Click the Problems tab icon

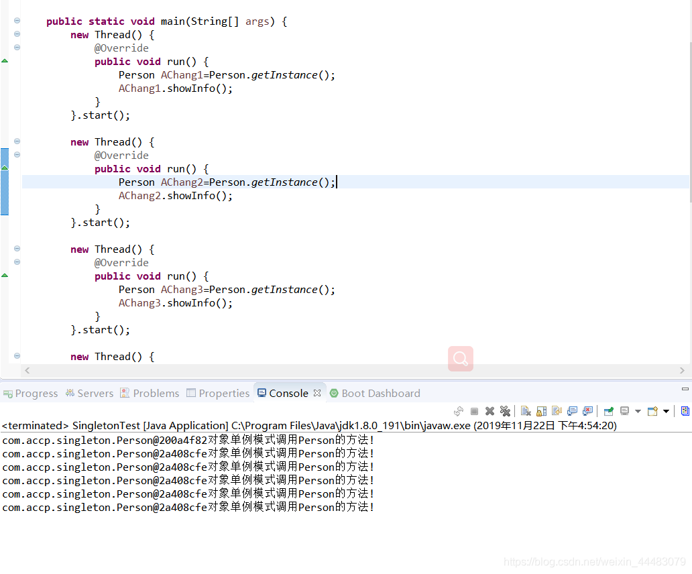click(x=125, y=393)
